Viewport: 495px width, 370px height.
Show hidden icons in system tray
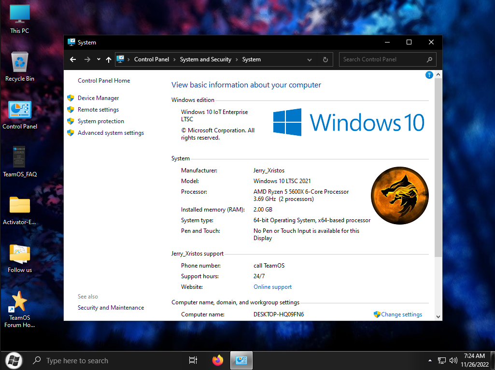coord(430,361)
